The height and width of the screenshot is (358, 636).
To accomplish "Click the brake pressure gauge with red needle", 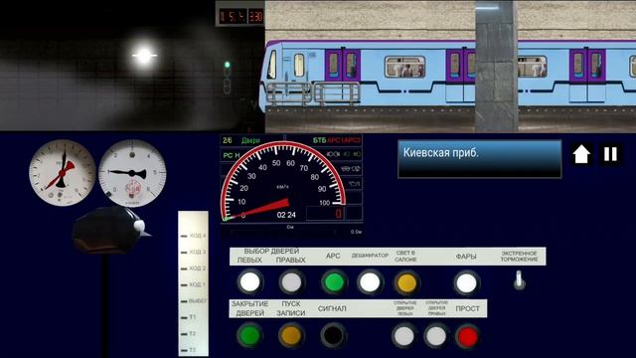I will (x=62, y=173).
